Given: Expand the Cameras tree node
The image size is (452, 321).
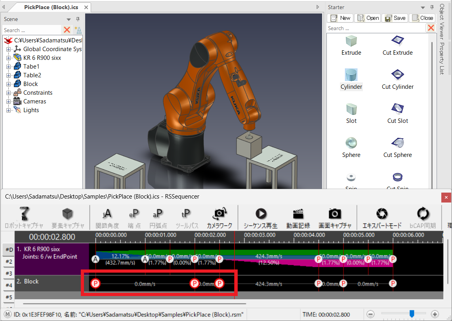Looking at the screenshot, I should pyautogui.click(x=8, y=101).
